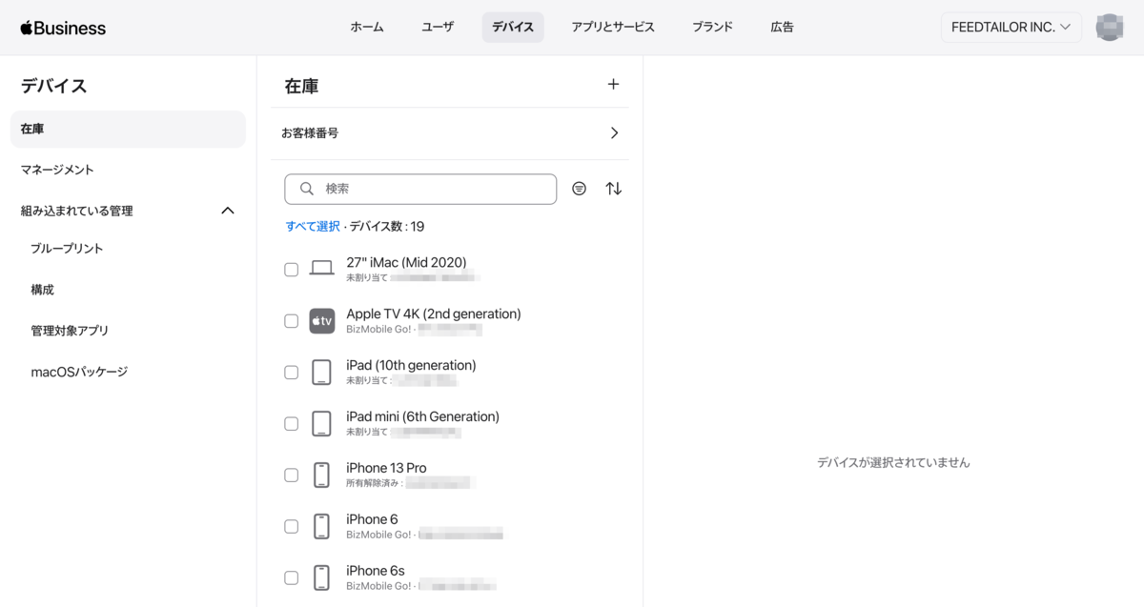This screenshot has height=607, width=1144.
Task: Click the iPad mini tablet icon
Action: [322, 424]
